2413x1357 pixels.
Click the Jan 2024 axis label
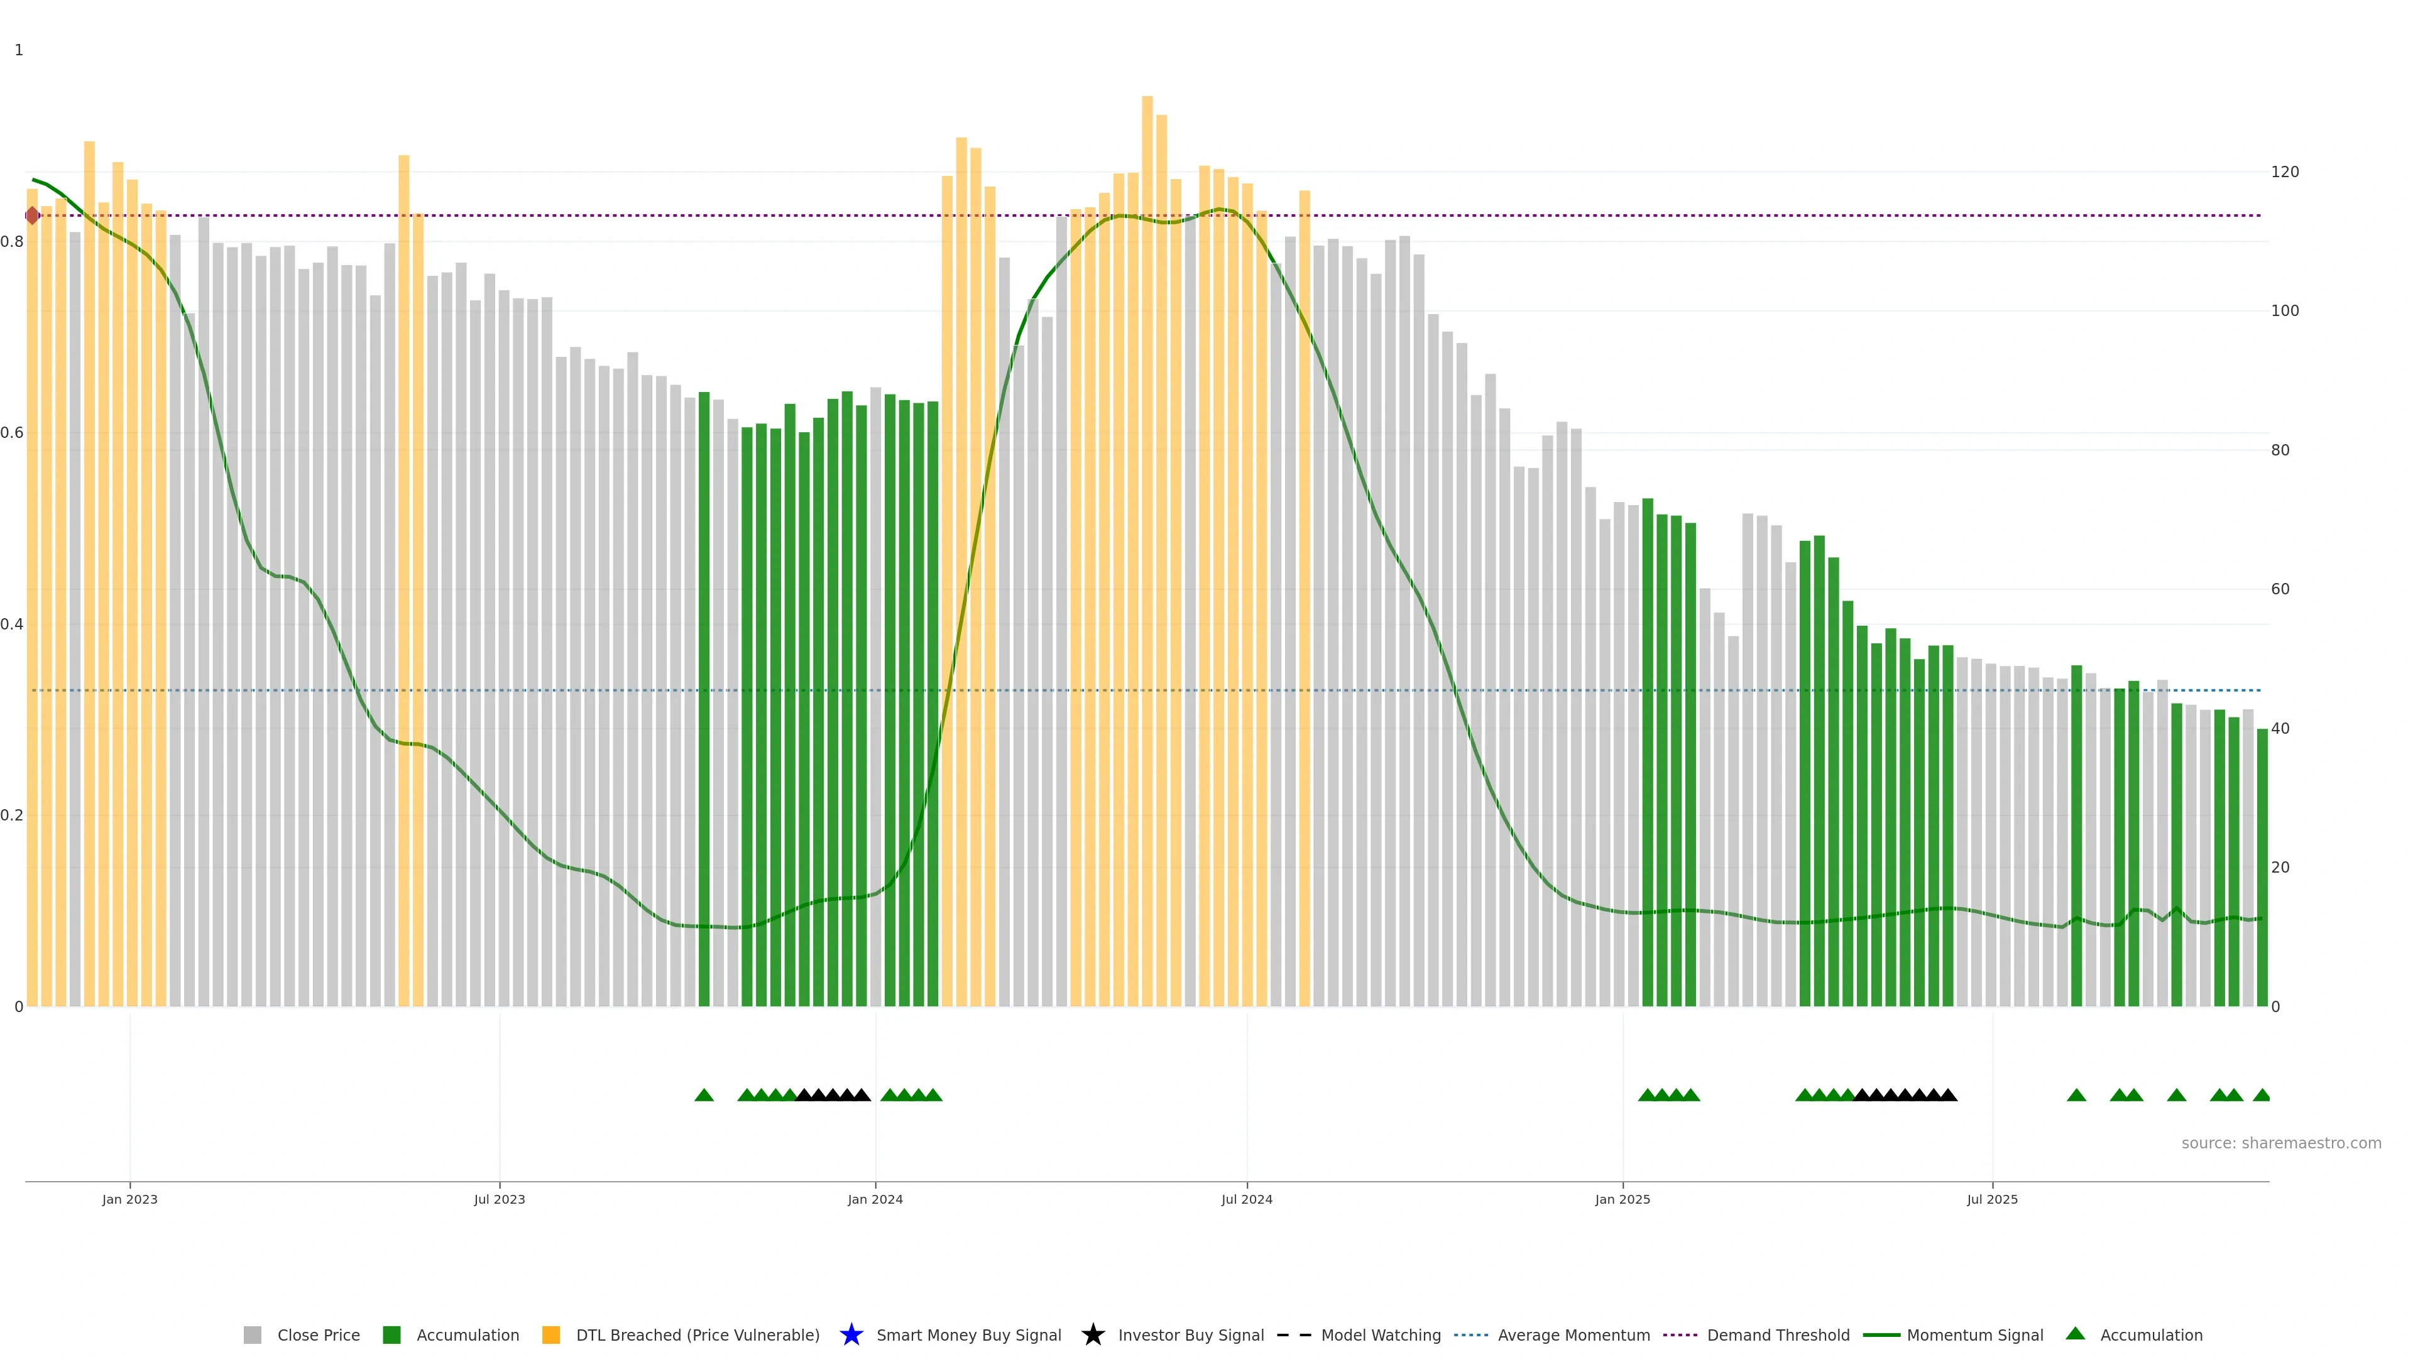[875, 1199]
